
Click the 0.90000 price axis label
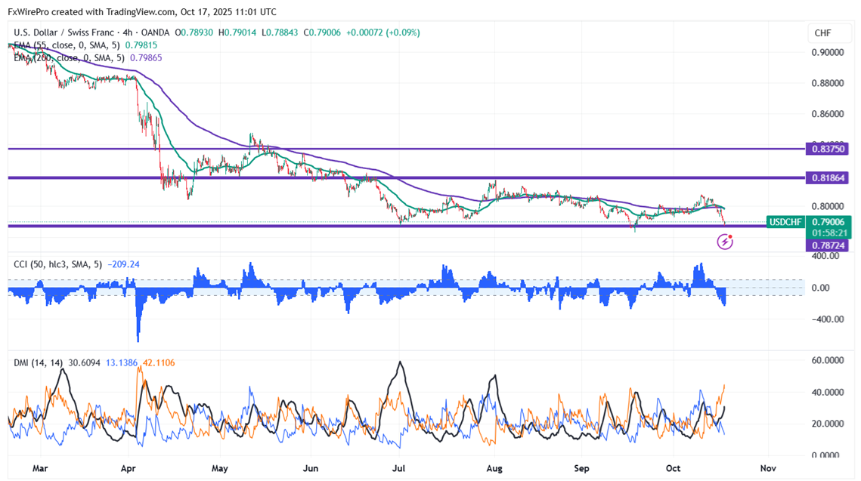pyautogui.click(x=828, y=52)
